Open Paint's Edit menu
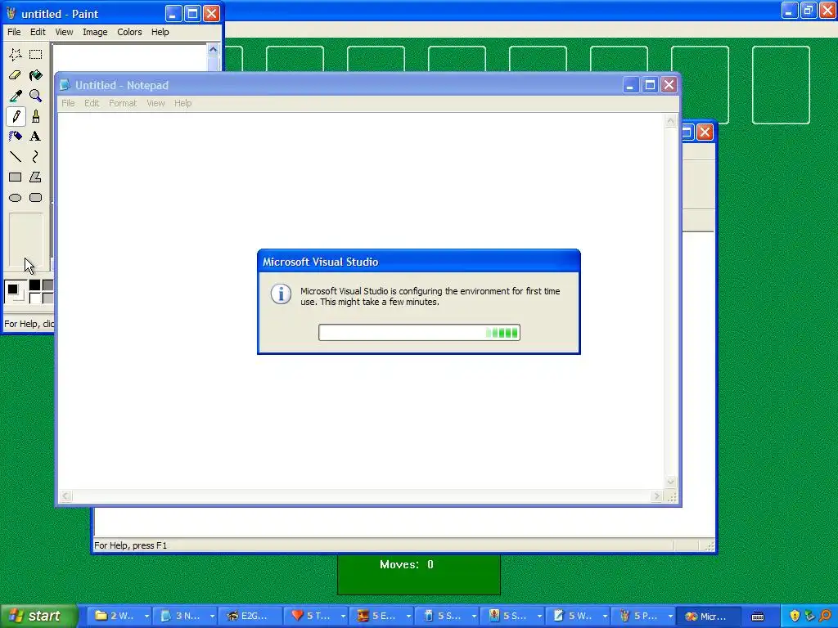The height and width of the screenshot is (628, 838). (38, 32)
